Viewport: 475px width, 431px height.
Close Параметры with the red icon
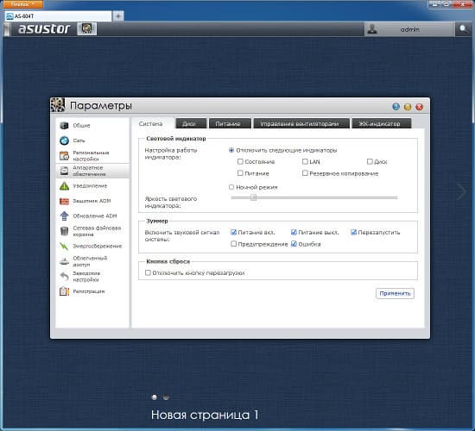point(419,107)
